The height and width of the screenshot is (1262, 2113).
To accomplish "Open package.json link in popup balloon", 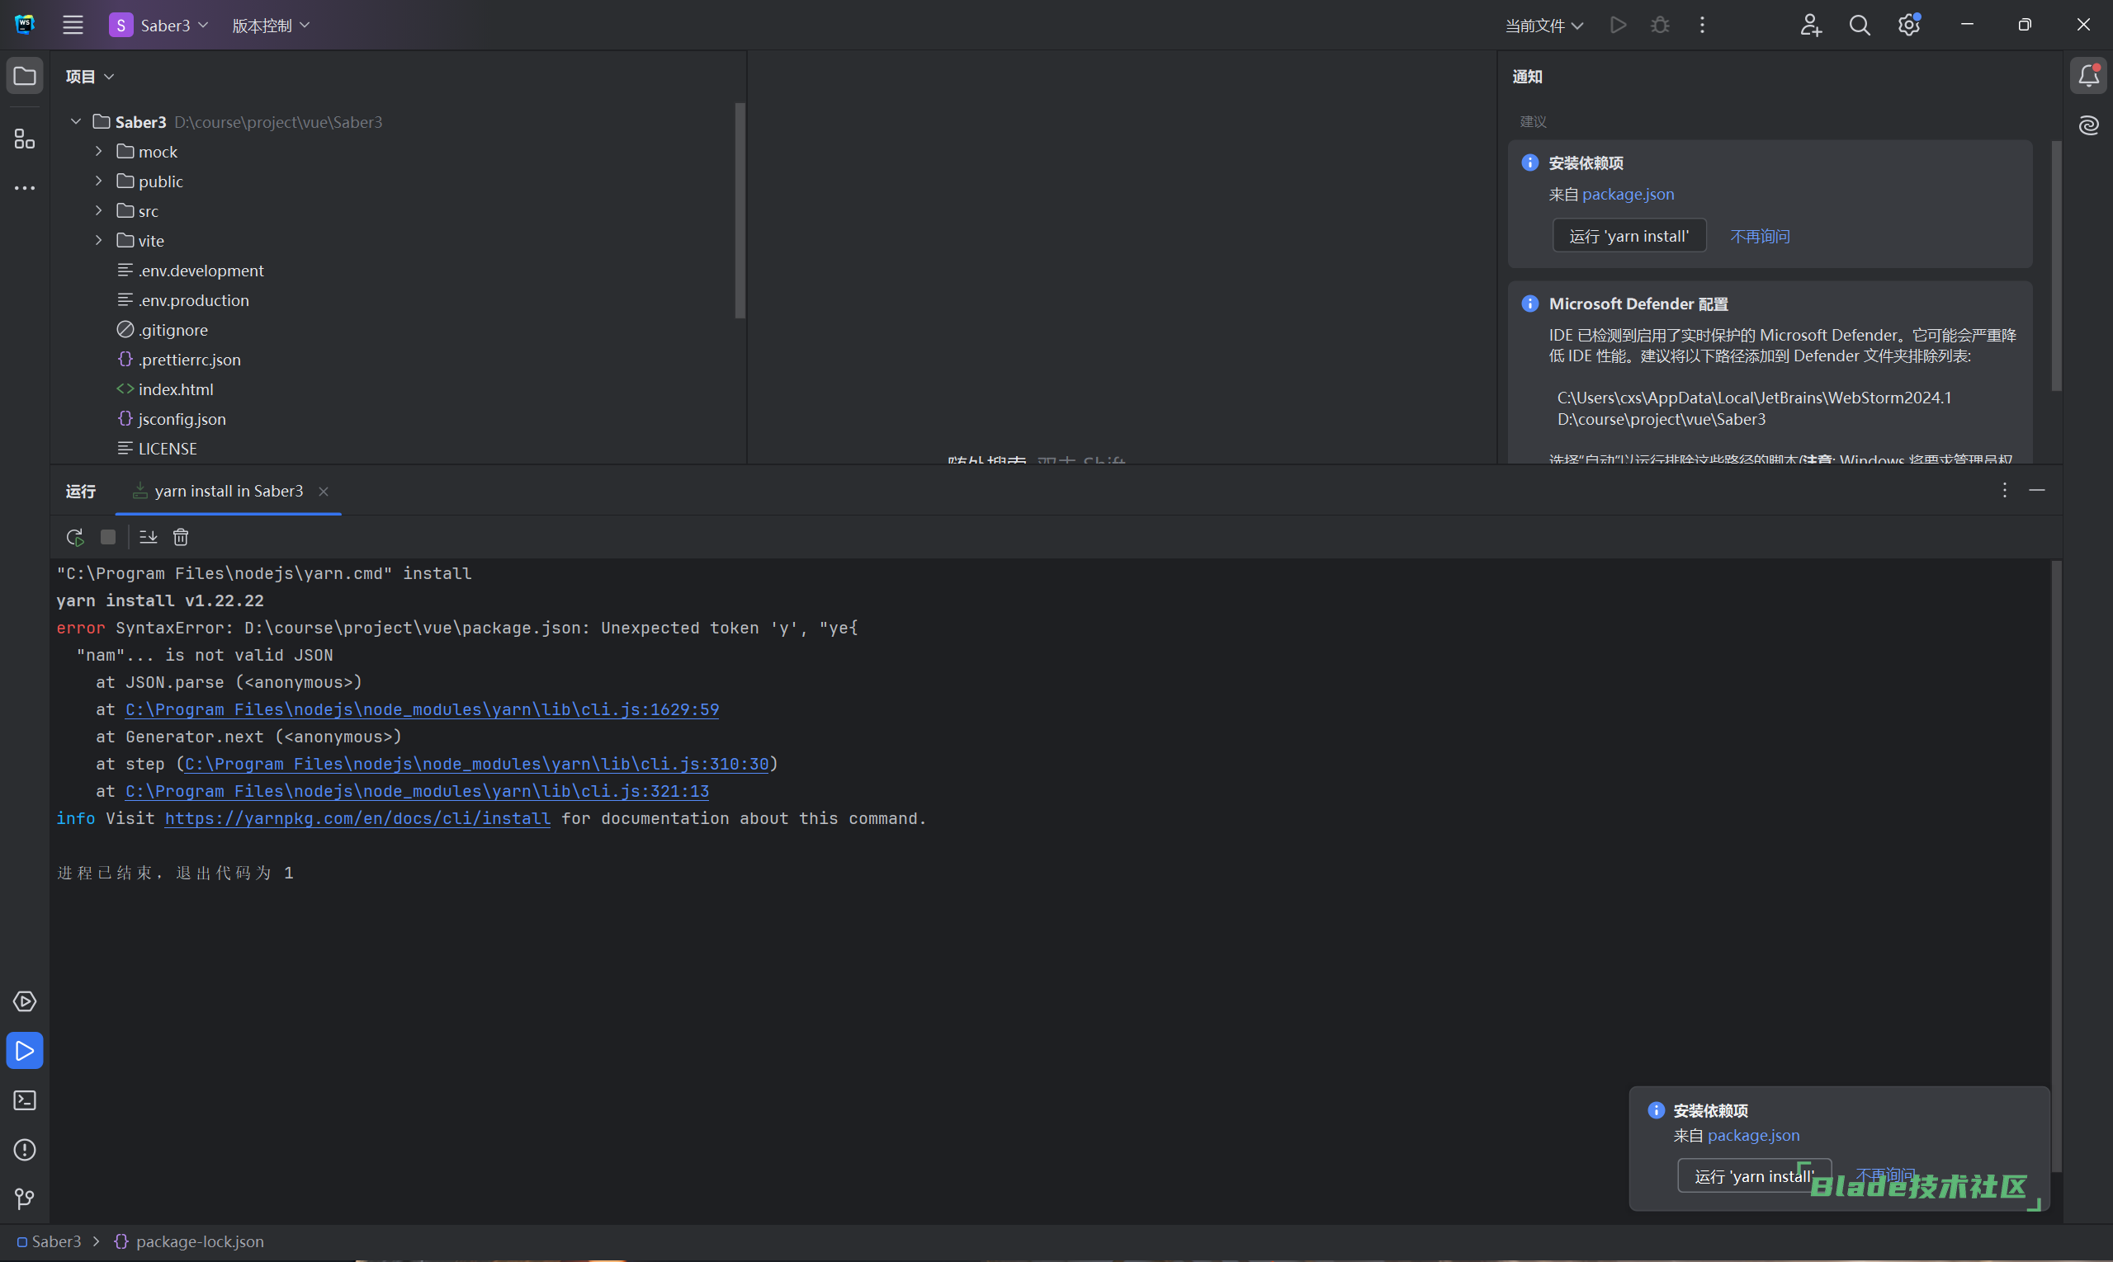I will pyautogui.click(x=1753, y=1135).
